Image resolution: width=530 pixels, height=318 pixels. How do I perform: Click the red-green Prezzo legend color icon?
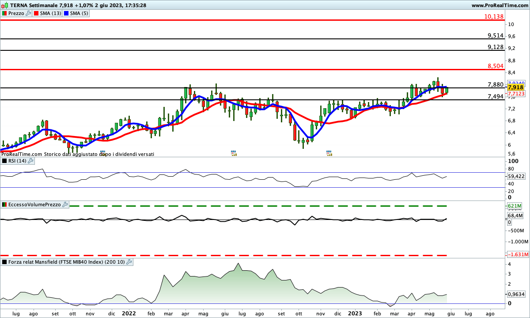coord(4,13)
